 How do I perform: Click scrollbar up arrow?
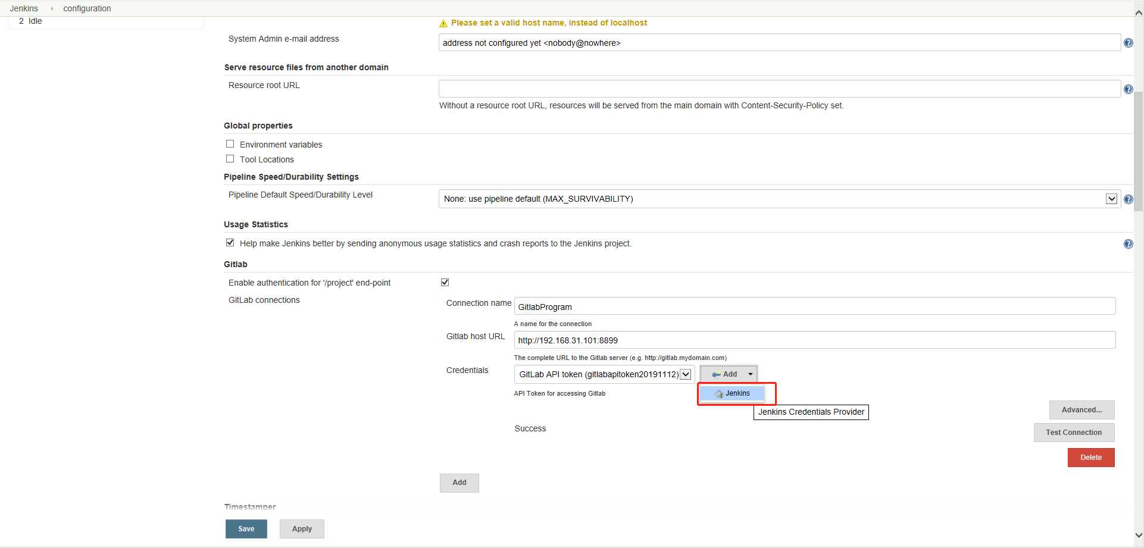point(1139,13)
